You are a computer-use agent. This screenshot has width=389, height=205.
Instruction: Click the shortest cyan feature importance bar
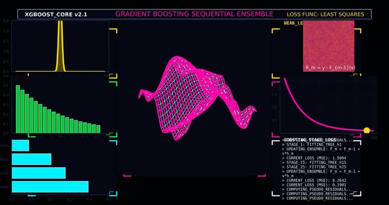pos(21,145)
